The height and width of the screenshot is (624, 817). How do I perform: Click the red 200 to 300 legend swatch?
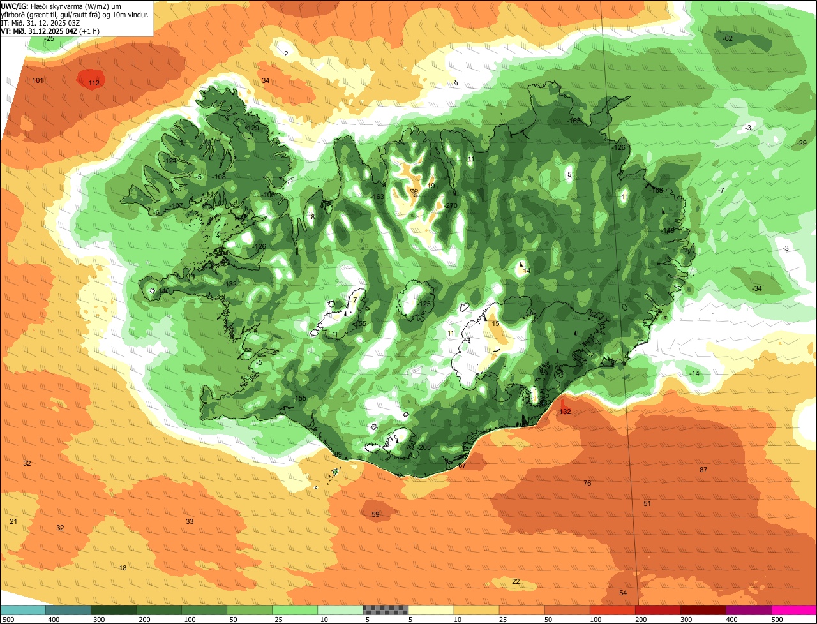click(x=657, y=610)
